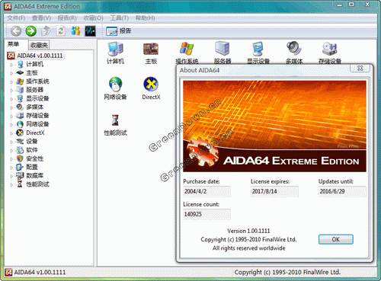
Task: Switch to the 收藏夹 favorites tab
Action: click(39, 45)
